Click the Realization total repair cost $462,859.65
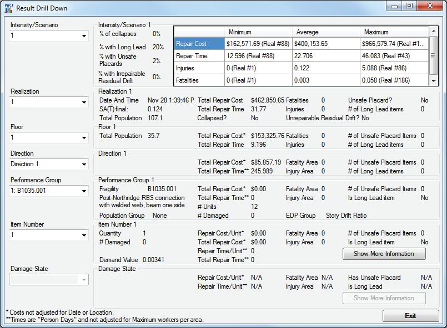The image size is (447, 328). point(268,100)
